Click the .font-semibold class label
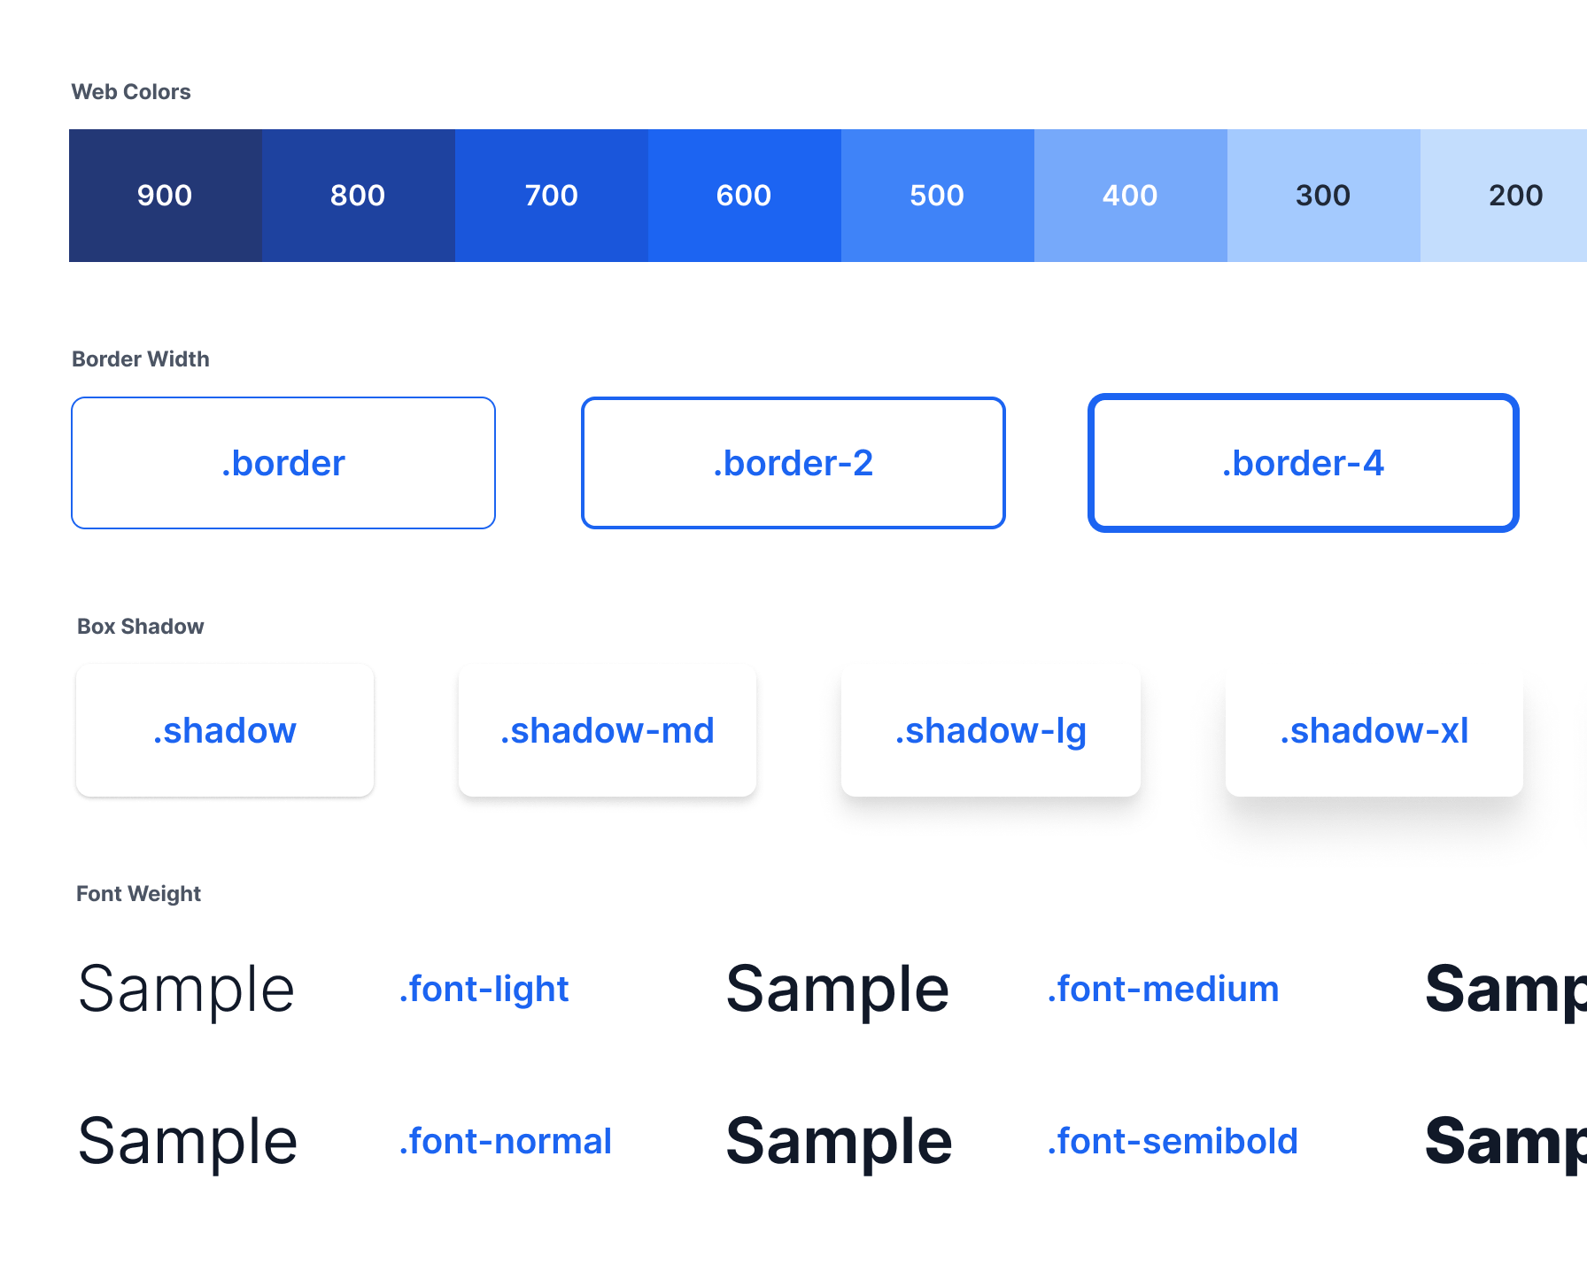Image resolution: width=1587 pixels, height=1264 pixels. (1172, 1141)
